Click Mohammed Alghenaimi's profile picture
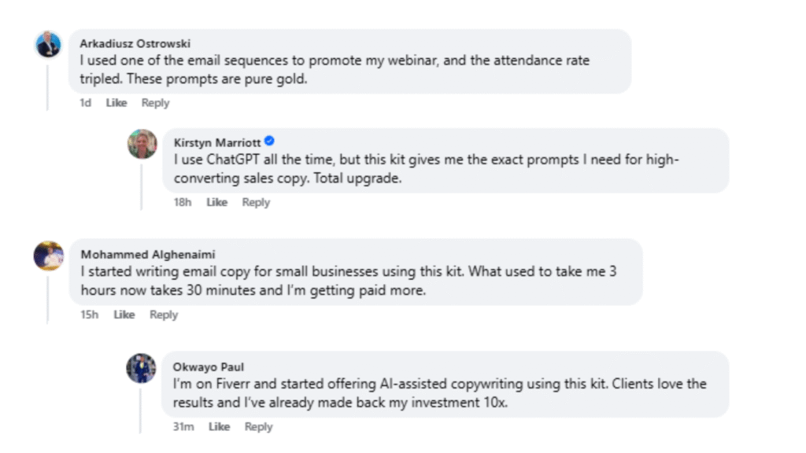The image size is (806, 453). coord(49,256)
